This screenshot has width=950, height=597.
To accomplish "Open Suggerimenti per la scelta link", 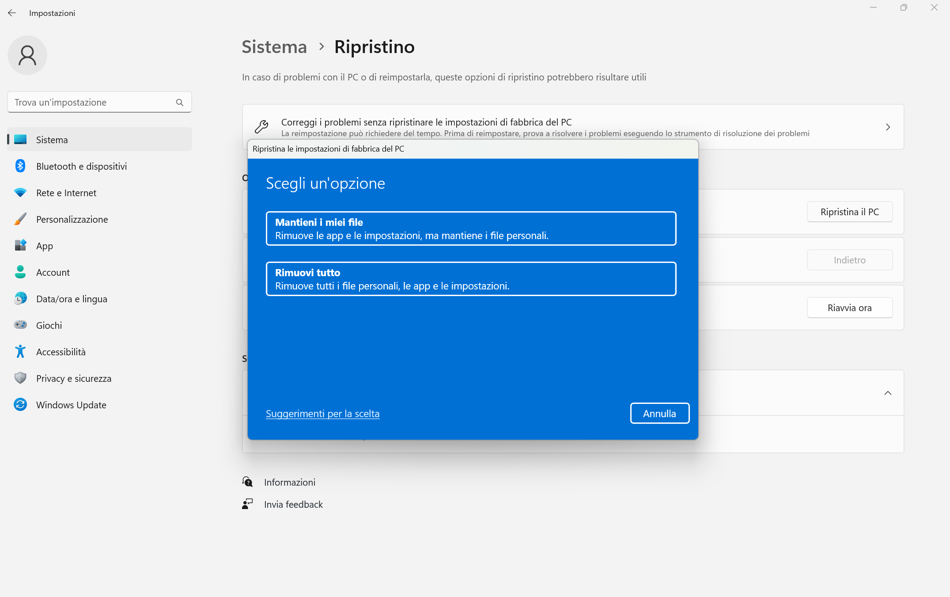I will pyautogui.click(x=322, y=413).
